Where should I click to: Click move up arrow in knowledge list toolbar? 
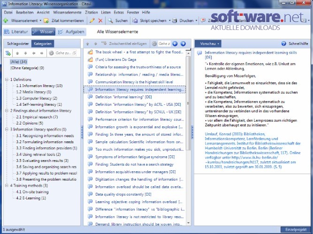87,44
